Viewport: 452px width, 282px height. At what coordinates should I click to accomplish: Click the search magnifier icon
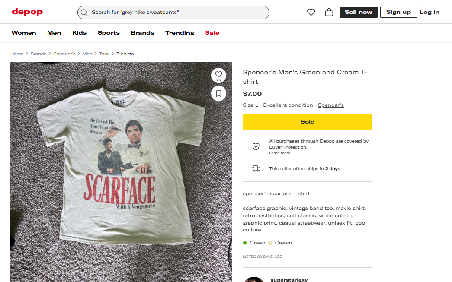click(x=84, y=13)
